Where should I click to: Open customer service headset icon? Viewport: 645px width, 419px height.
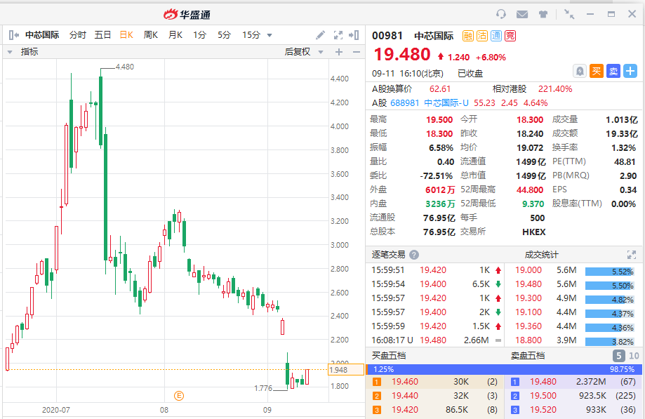(500, 15)
